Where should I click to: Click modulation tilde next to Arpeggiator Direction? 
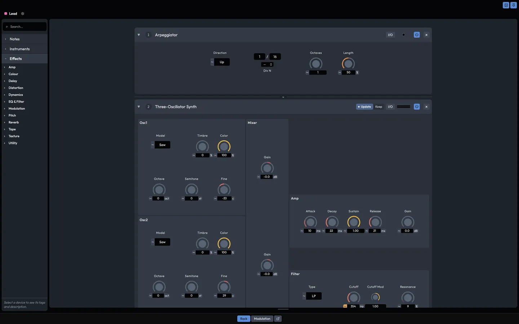(x=212, y=62)
